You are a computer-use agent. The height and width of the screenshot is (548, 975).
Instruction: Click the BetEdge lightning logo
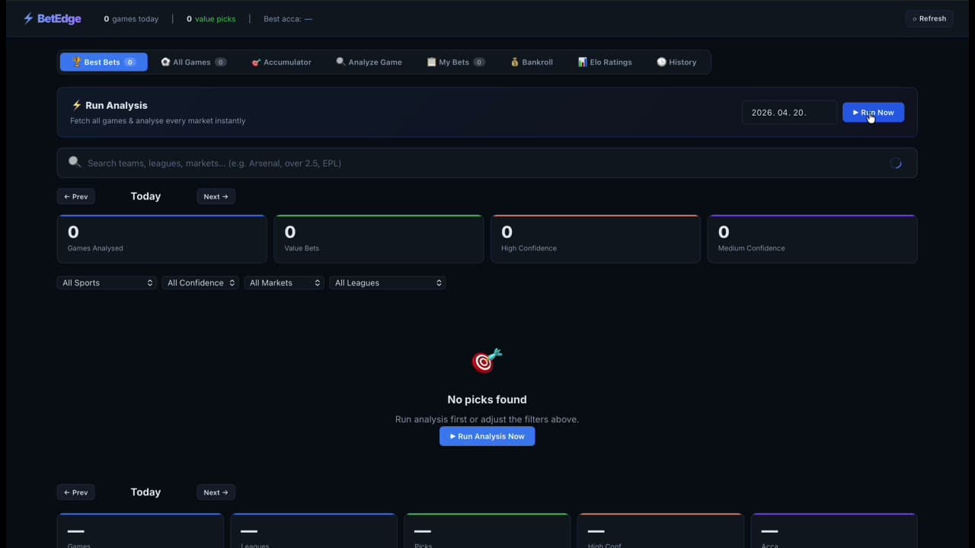coord(27,18)
